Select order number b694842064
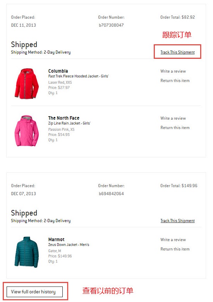Viewport: 213px width, 302px height. [x=111, y=194]
